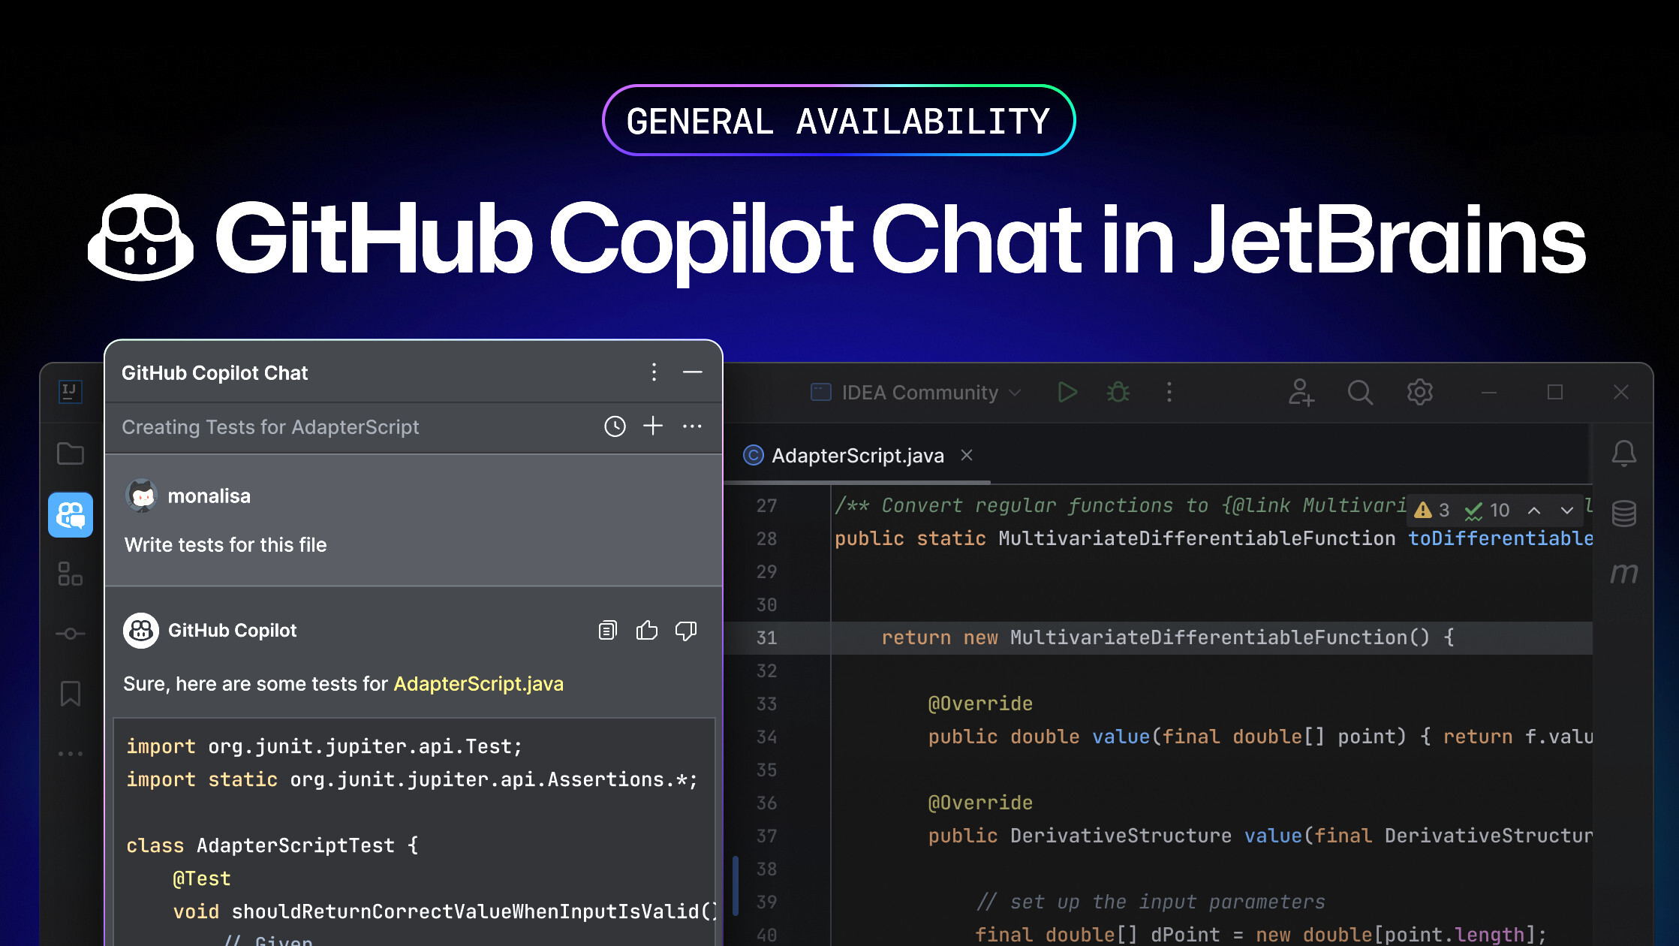
Task: Open the top-right toolbar more options menu
Action: tap(1169, 391)
